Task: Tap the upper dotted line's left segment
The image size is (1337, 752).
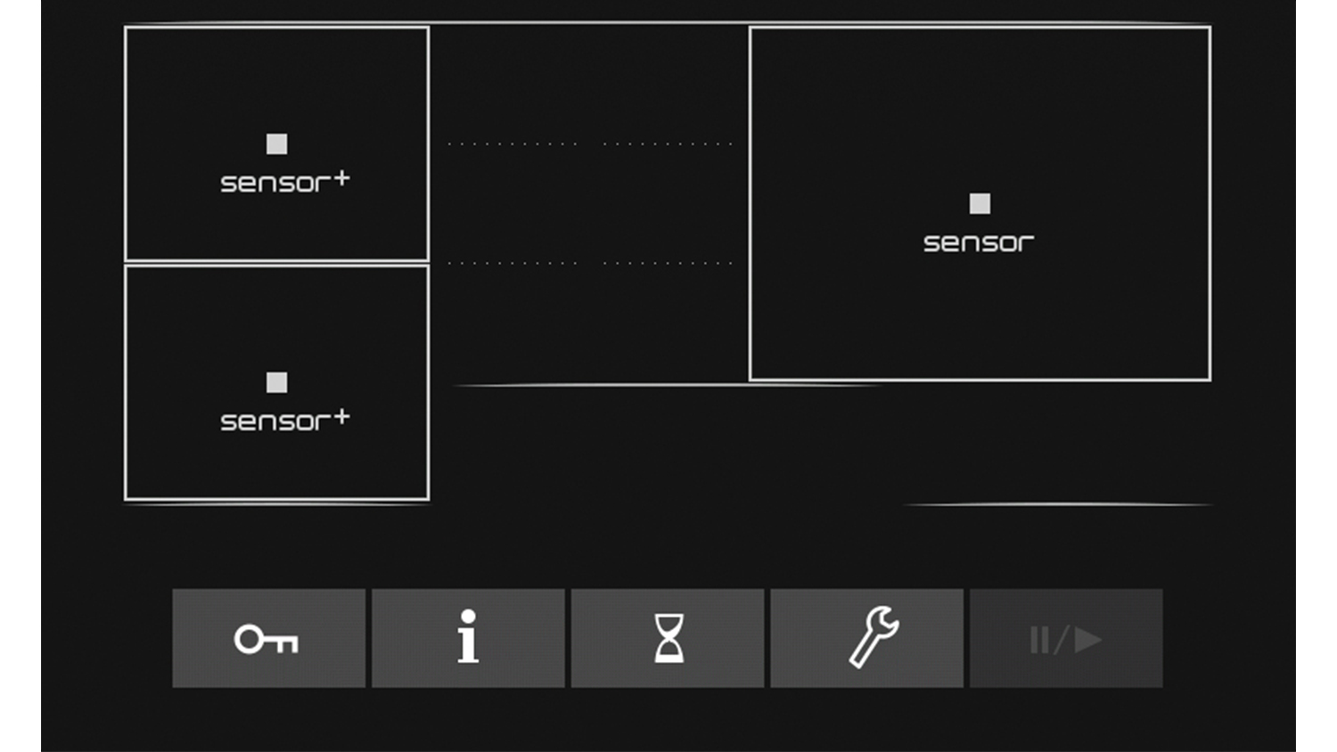Action: (513, 143)
